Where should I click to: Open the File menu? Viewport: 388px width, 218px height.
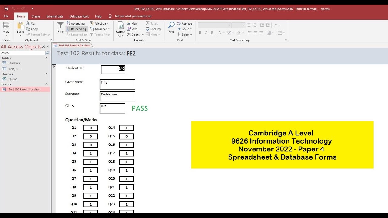[x=6, y=16]
